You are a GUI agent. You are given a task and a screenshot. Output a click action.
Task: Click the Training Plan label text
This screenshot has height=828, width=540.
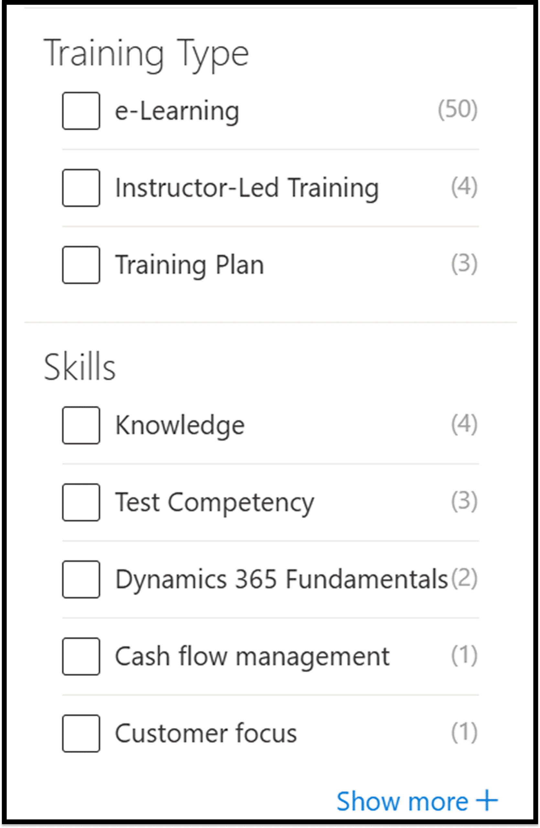pyautogui.click(x=190, y=265)
